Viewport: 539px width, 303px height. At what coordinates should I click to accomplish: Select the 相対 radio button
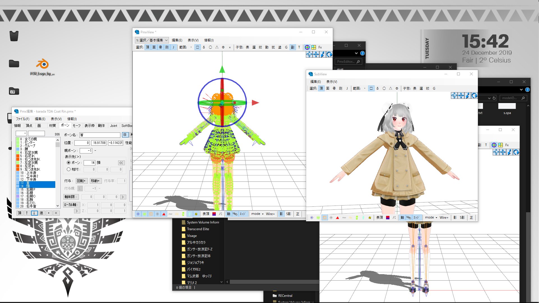click(x=68, y=169)
